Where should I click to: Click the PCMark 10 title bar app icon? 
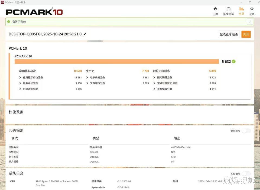(2, 2)
